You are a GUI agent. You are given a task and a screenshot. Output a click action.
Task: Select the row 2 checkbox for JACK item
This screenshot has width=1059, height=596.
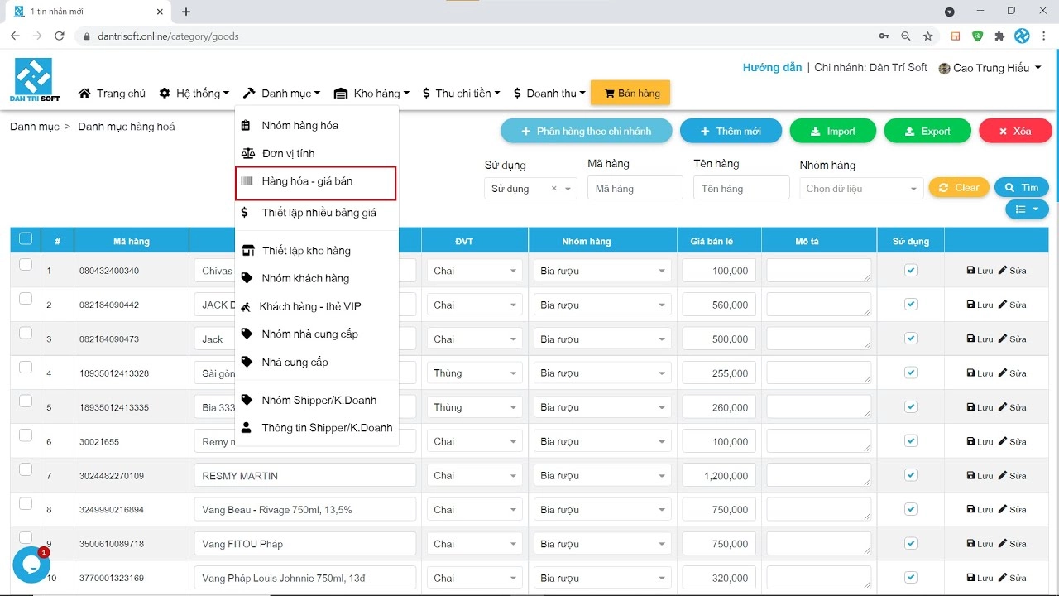coord(26,299)
